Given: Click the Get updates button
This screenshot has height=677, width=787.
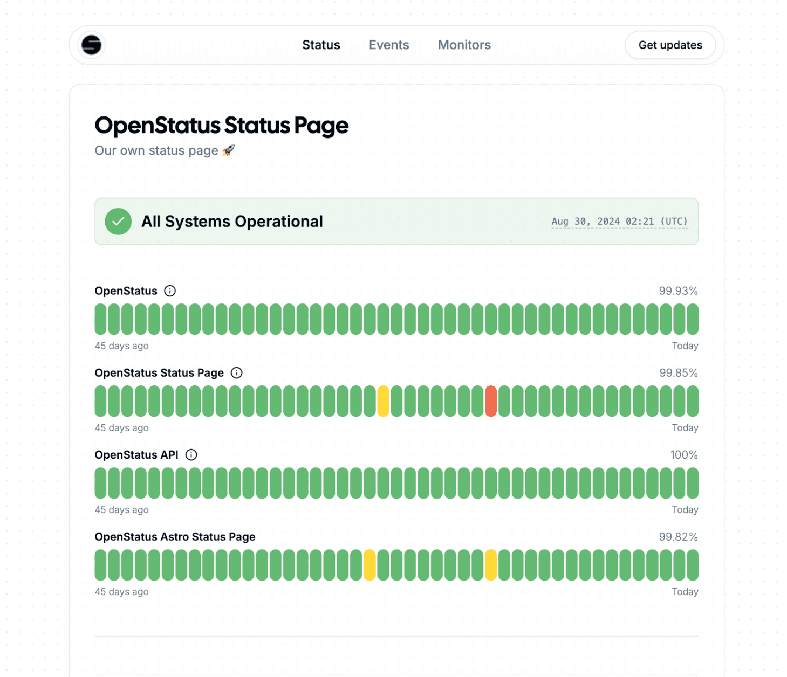Looking at the screenshot, I should click(670, 45).
